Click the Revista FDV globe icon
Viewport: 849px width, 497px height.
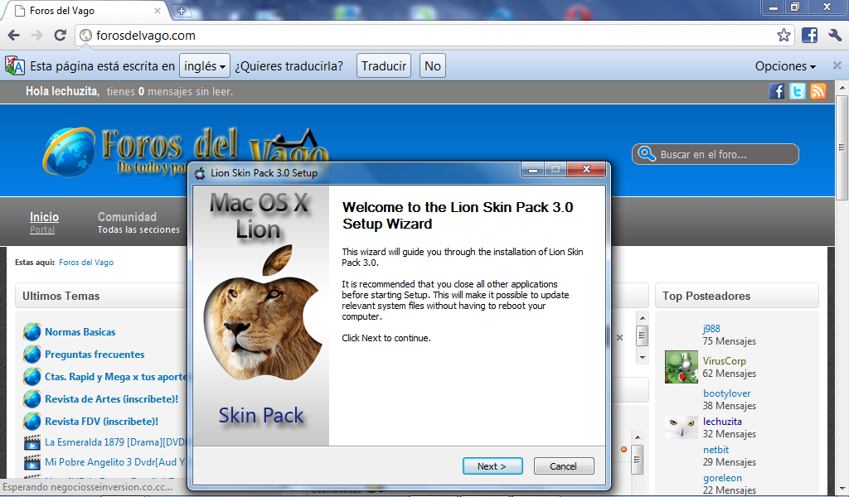(32, 422)
